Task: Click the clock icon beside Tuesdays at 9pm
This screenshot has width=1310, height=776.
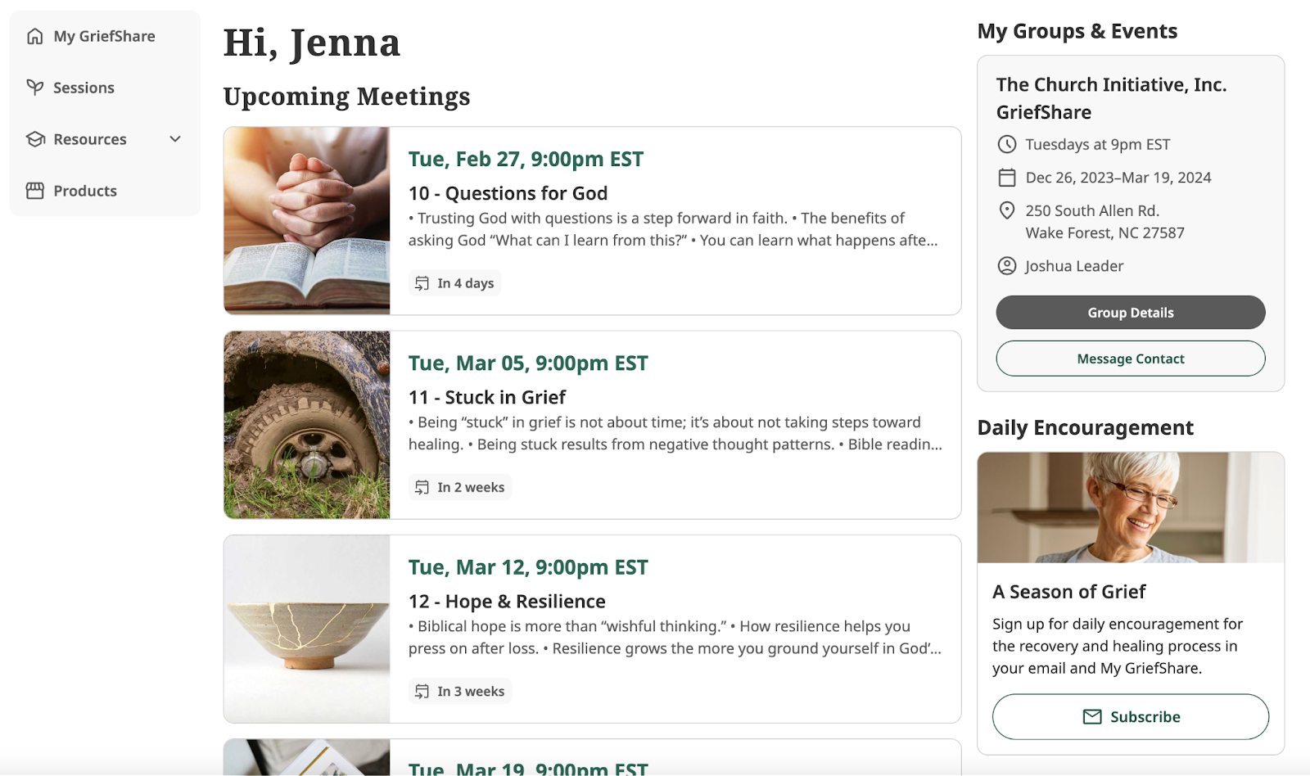Action: [x=1007, y=145]
